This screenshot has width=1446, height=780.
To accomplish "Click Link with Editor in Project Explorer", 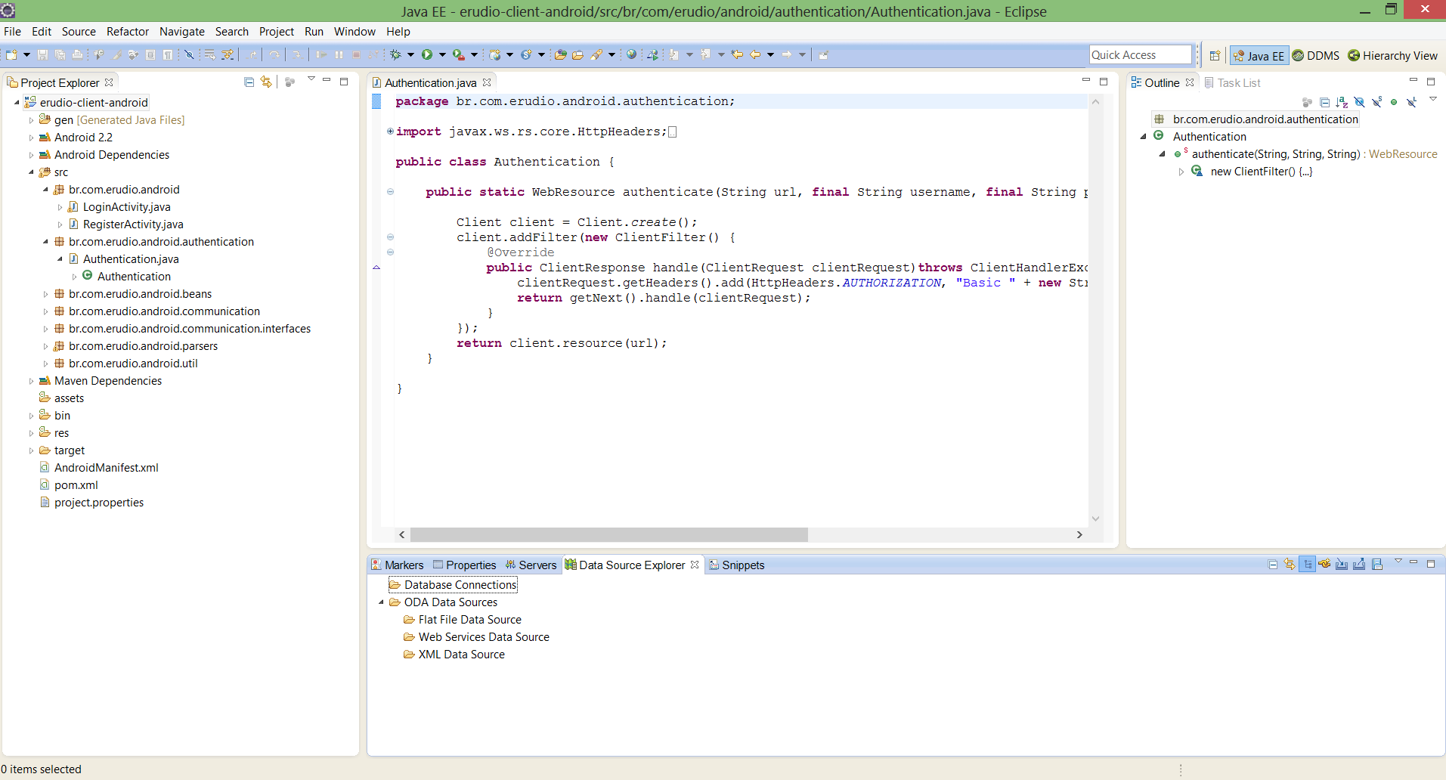I will point(266,82).
